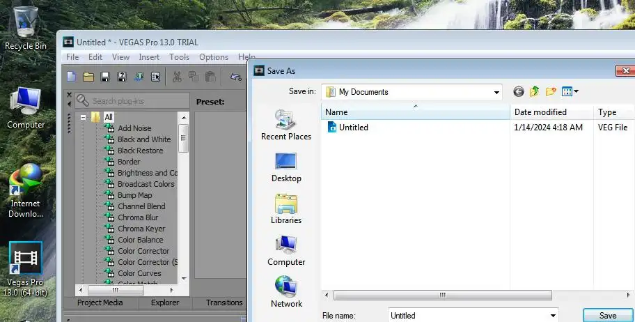Viewport: 635px width, 322px height.
Task: Open the File name dropdown arrow
Action: [x=553, y=316]
